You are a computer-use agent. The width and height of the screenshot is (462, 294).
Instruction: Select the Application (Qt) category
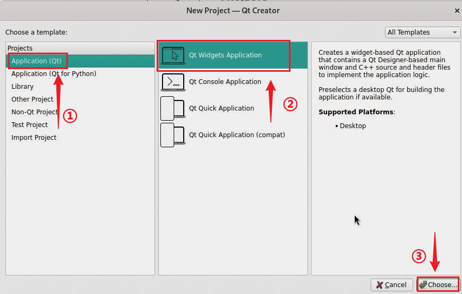click(37, 61)
